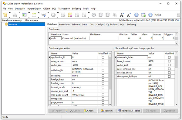
Task: Increase font size with the A-up icon
Action: pos(122,15)
